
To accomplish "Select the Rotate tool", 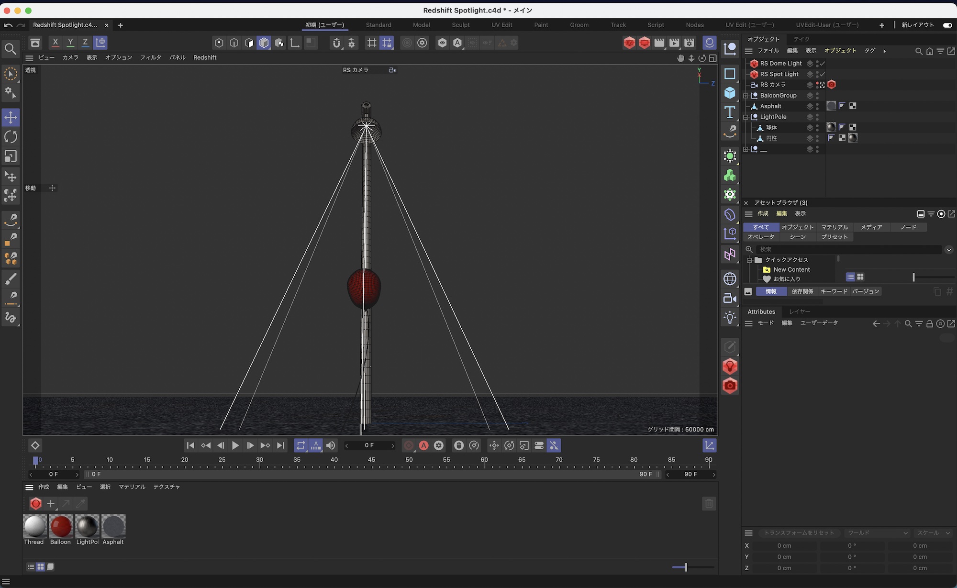I will coord(11,137).
